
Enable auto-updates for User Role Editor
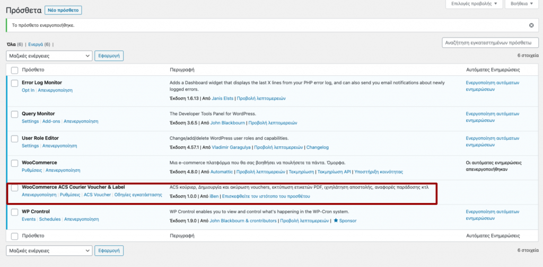[x=492, y=141]
